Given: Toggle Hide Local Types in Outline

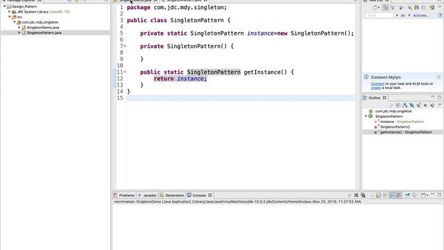Looking at the screenshot, I should coord(432,105).
